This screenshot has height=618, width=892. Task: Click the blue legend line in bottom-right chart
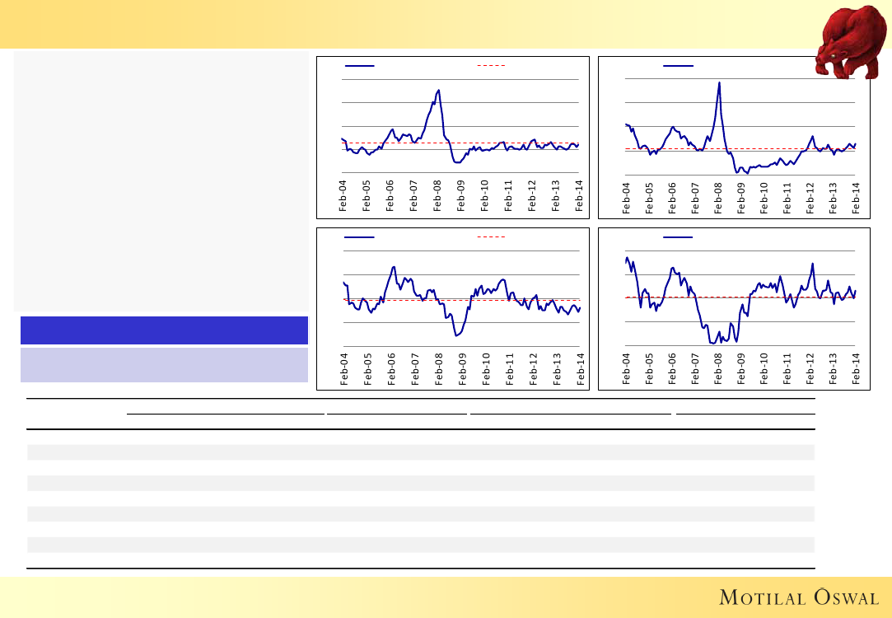click(x=679, y=236)
